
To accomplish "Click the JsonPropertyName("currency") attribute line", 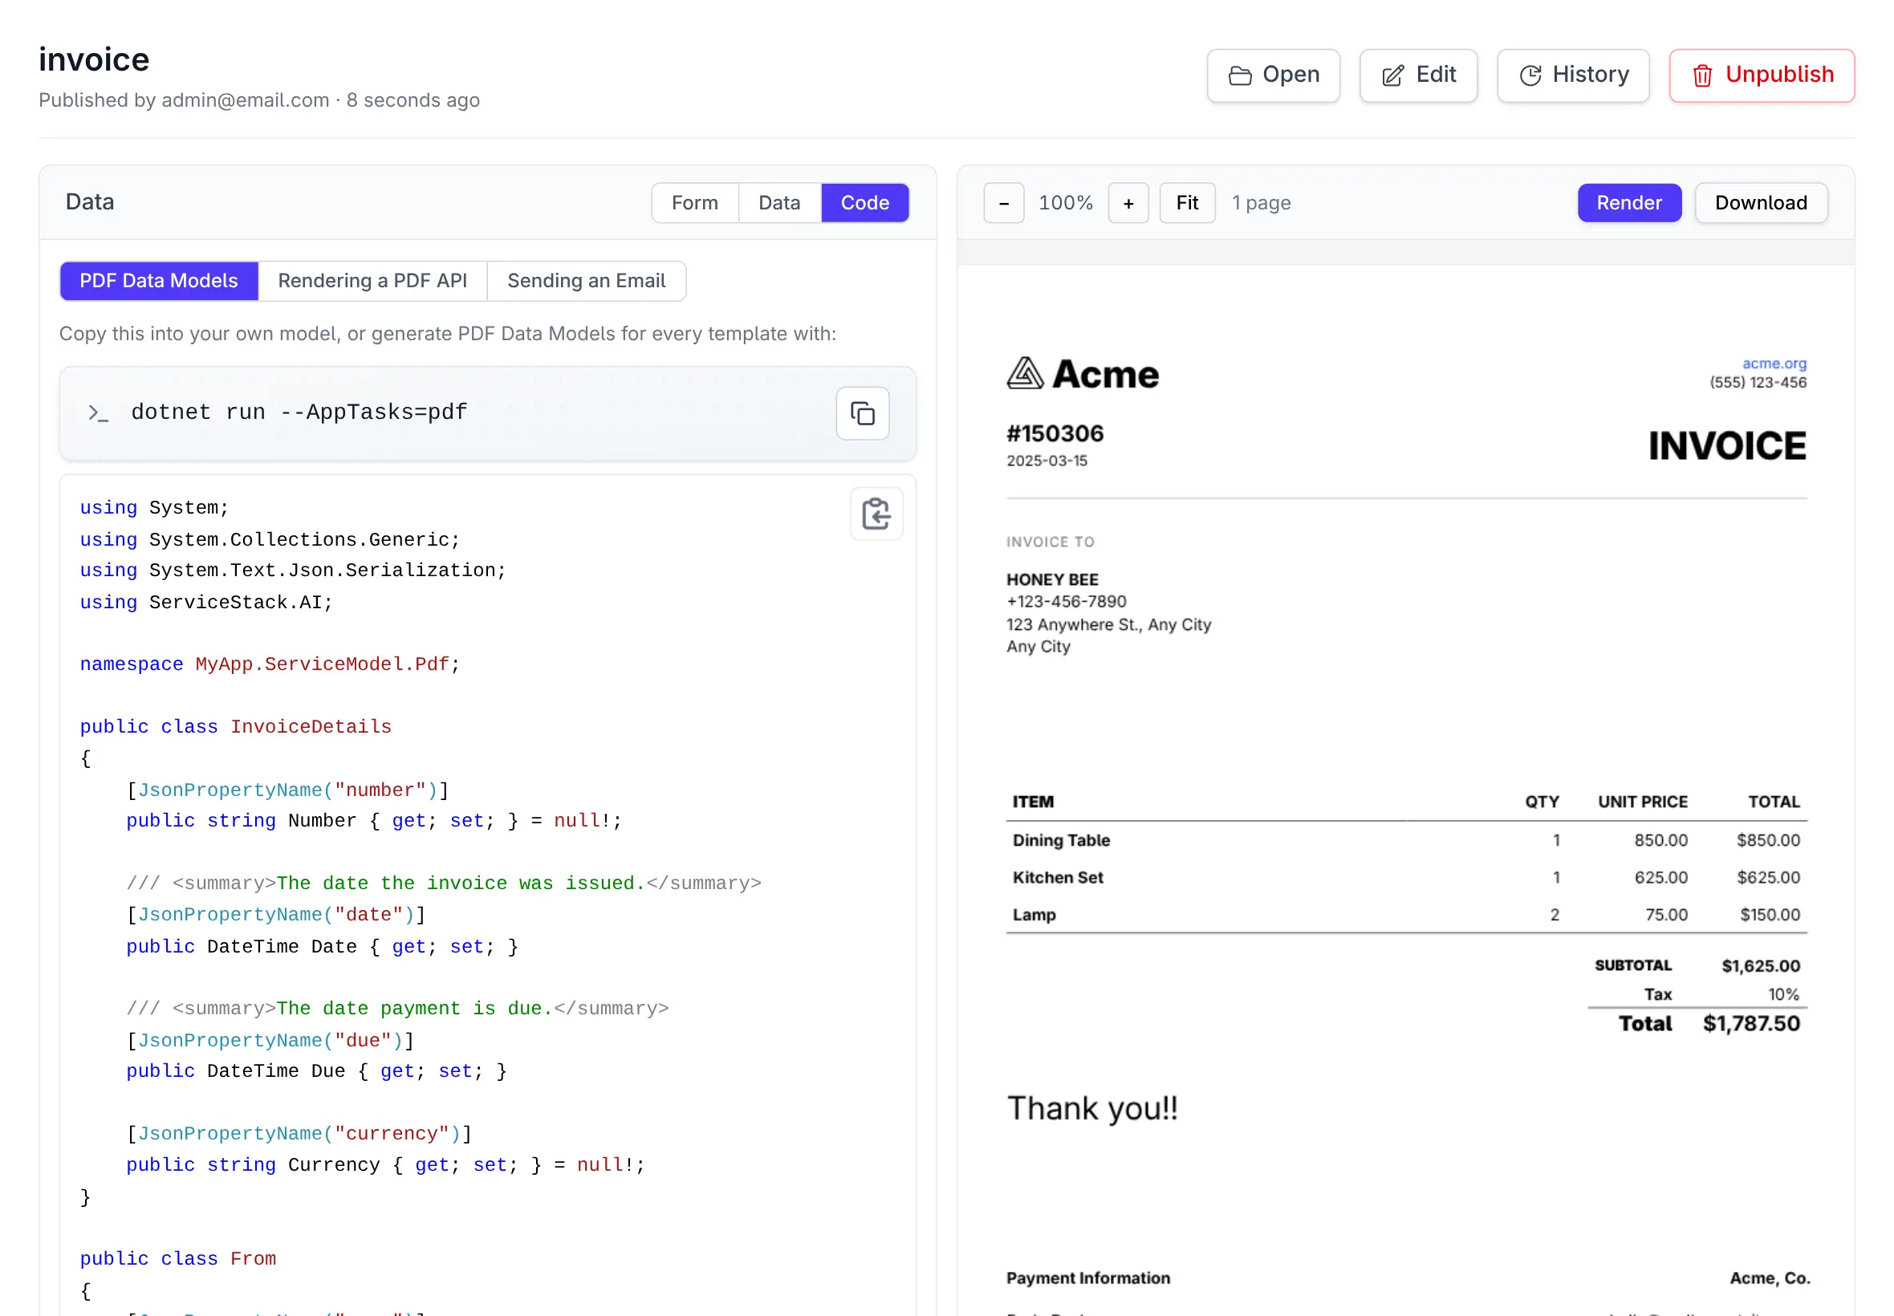I will pyautogui.click(x=299, y=1134).
